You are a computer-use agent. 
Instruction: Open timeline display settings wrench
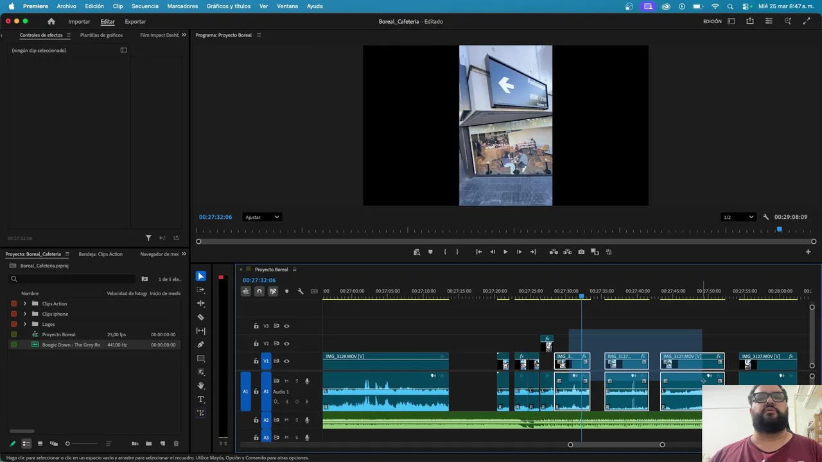pyautogui.click(x=300, y=291)
